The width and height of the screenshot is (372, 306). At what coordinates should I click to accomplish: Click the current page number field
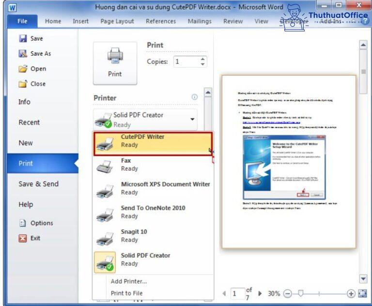coord(238,294)
